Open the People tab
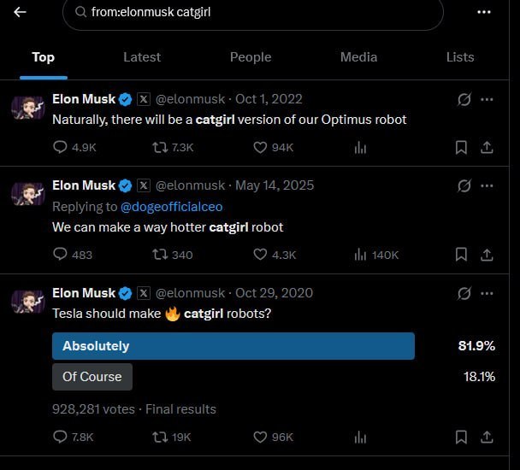 251,56
